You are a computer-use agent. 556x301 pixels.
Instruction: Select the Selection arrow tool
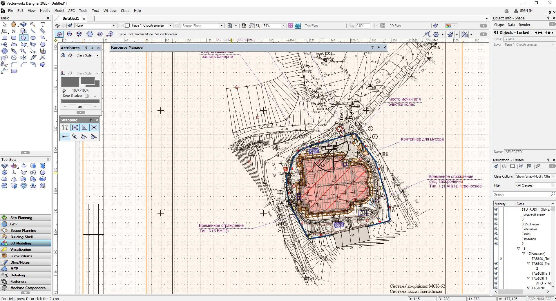tap(4, 25)
